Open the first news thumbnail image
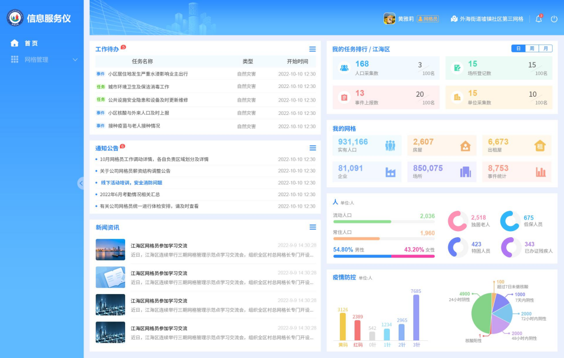Image resolution: width=564 pixels, height=358 pixels. (111, 250)
